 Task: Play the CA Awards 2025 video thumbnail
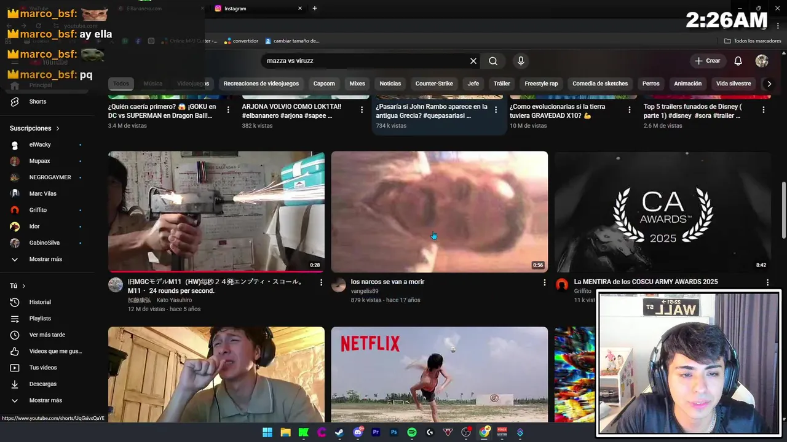663,212
